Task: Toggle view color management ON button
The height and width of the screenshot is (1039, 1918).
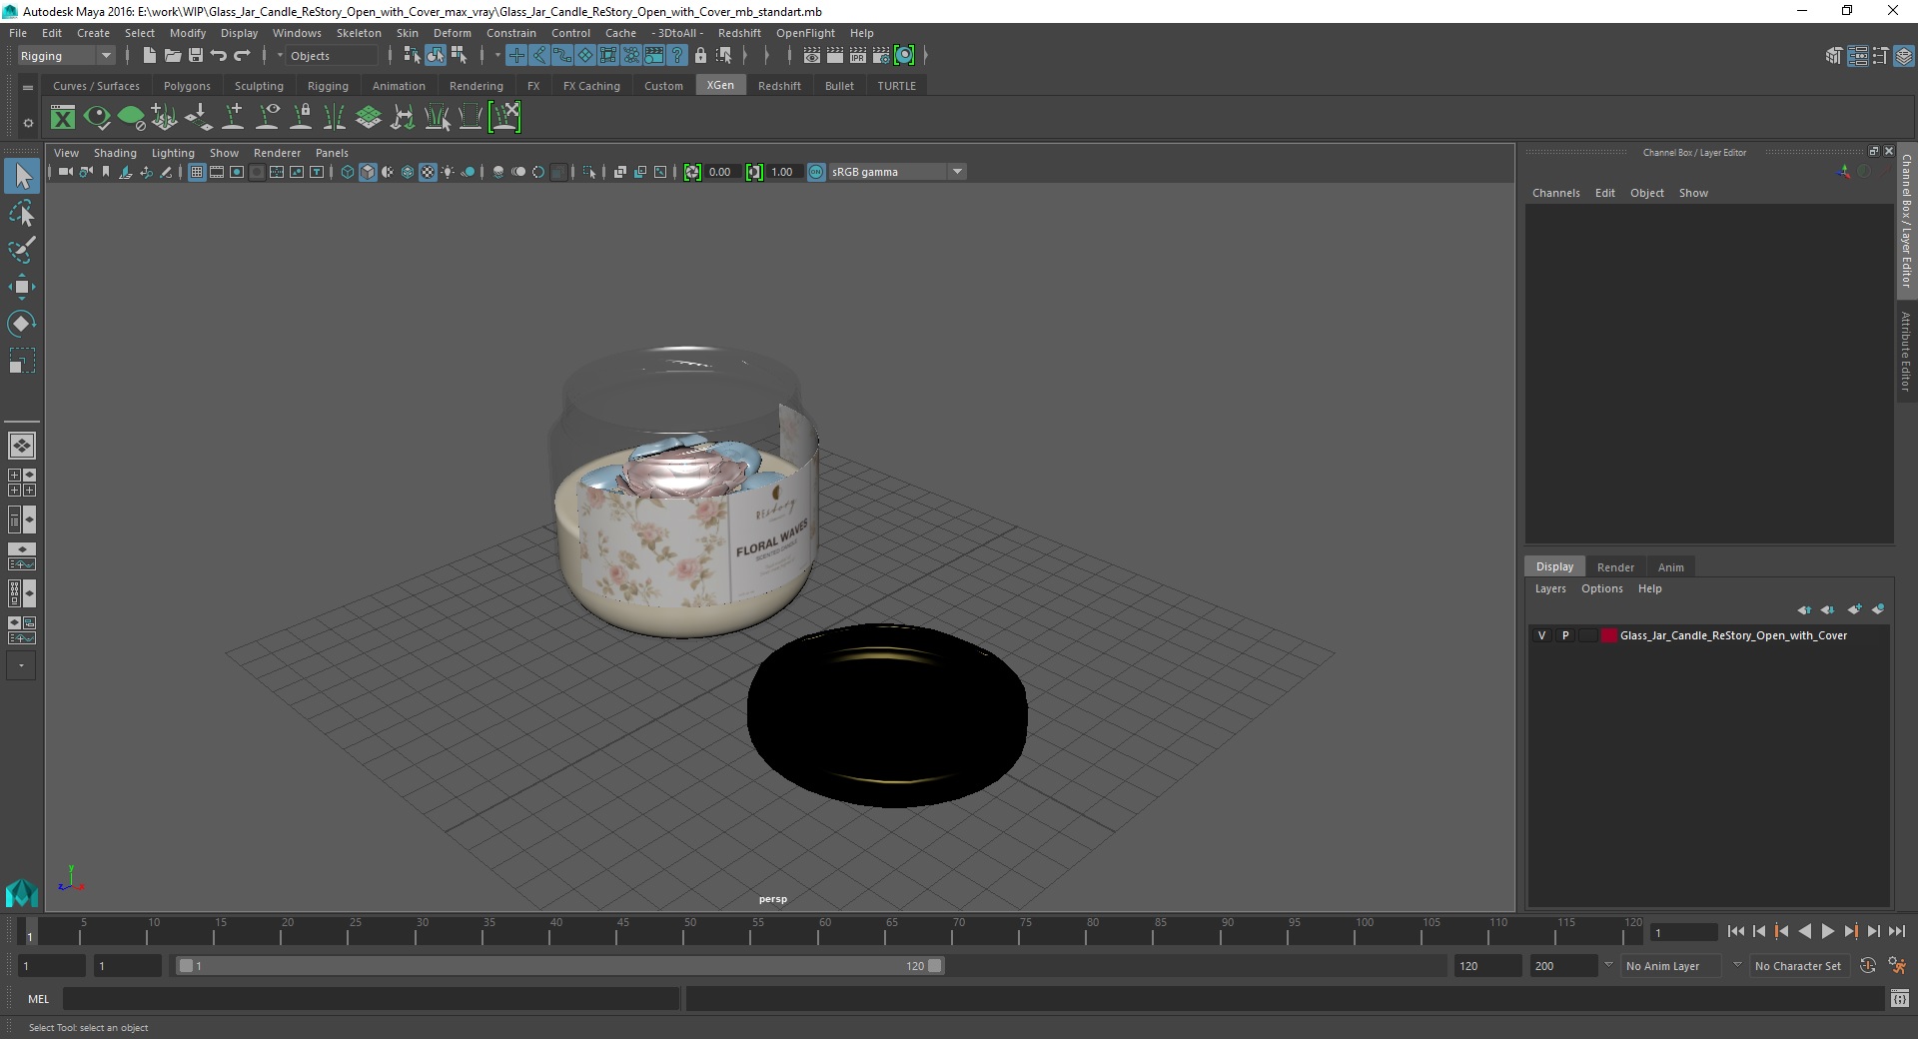Action: [816, 172]
